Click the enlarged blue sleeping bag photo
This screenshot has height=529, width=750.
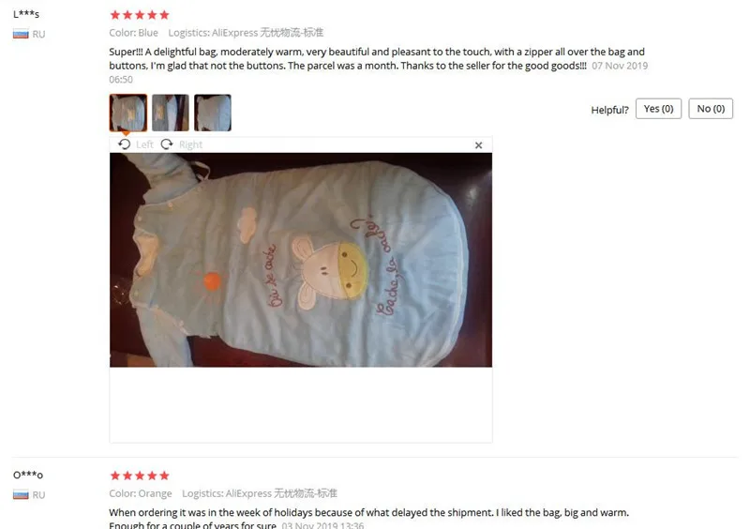(x=301, y=260)
